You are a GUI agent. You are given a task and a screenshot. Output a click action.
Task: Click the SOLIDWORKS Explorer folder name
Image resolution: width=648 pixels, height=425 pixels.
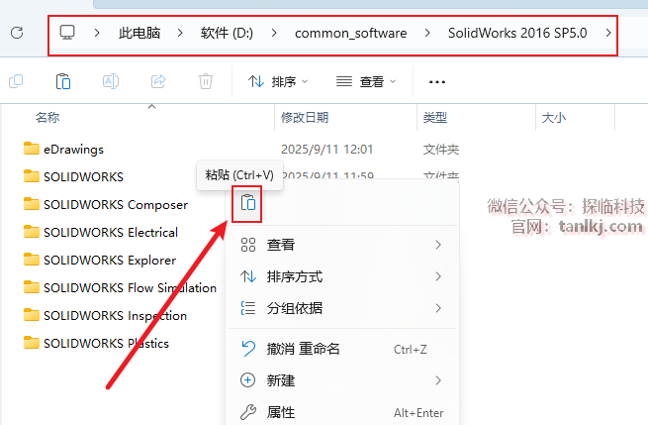pyautogui.click(x=110, y=260)
